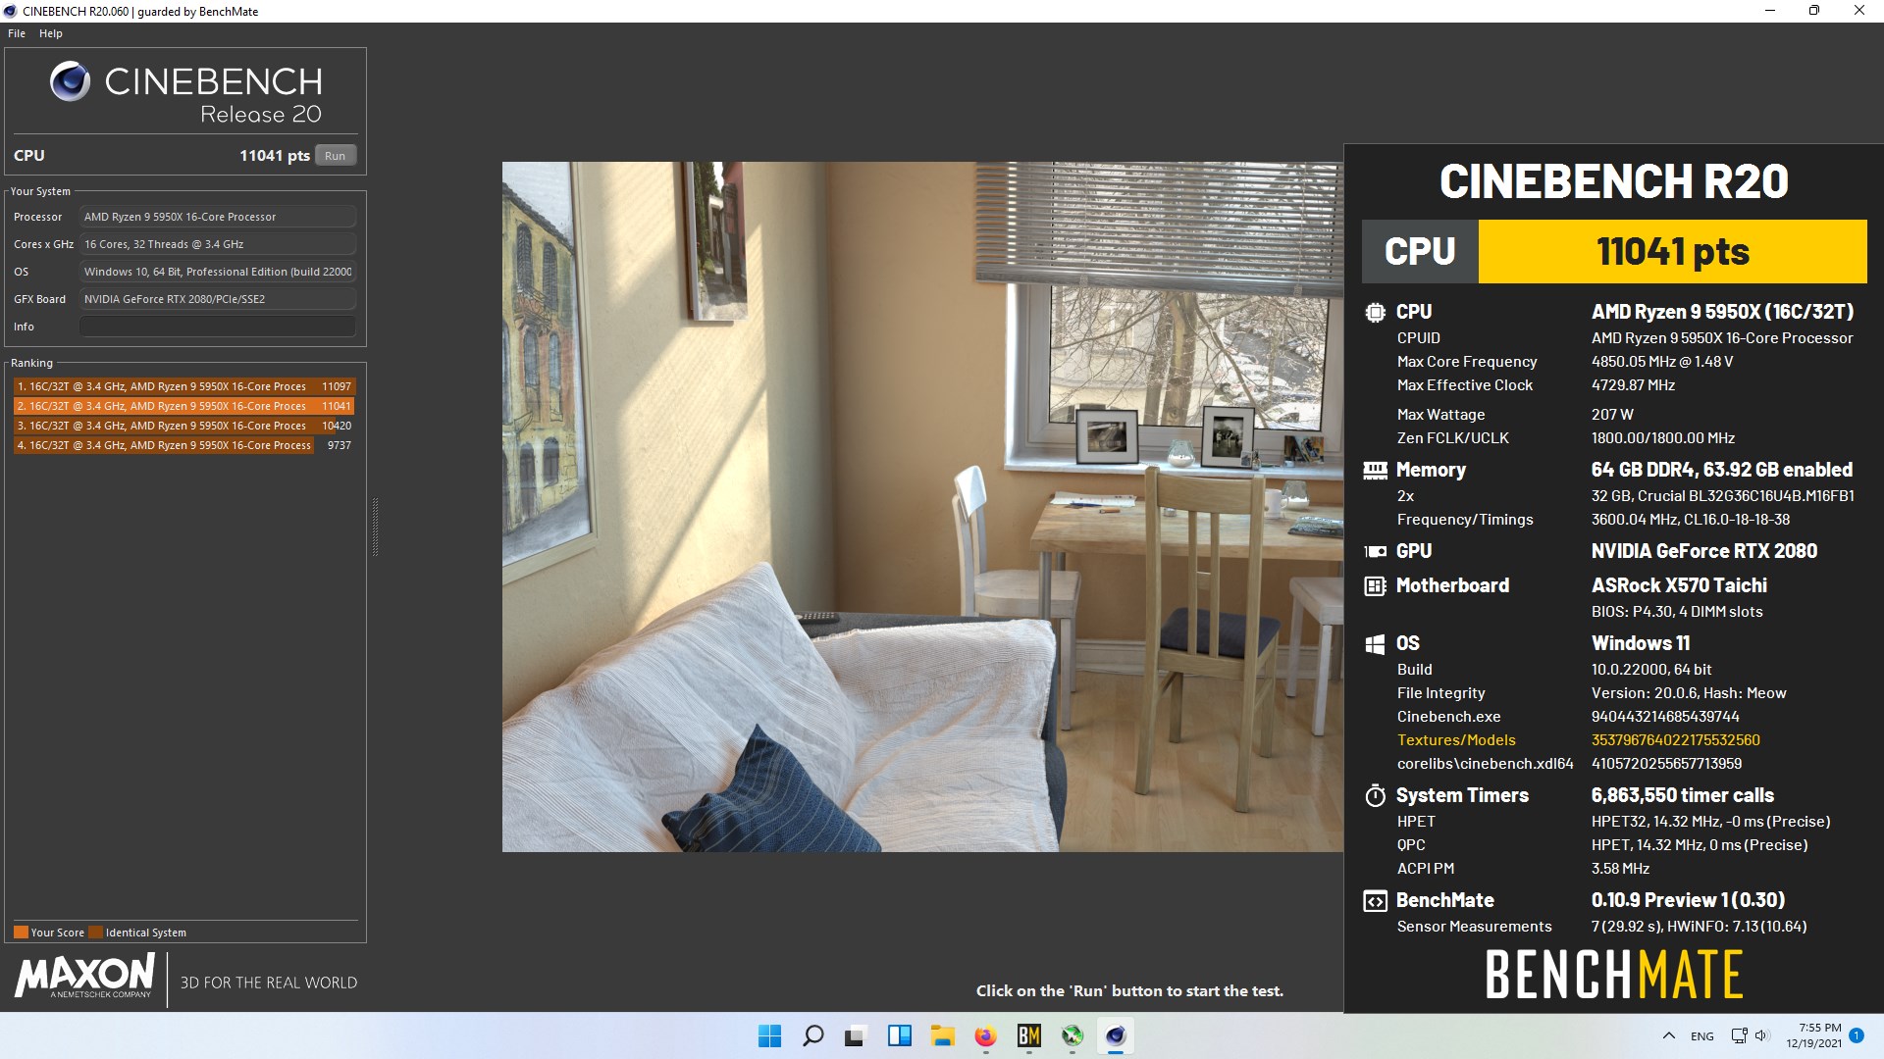Open the File menu
Image resolution: width=1884 pixels, height=1059 pixels.
point(17,33)
